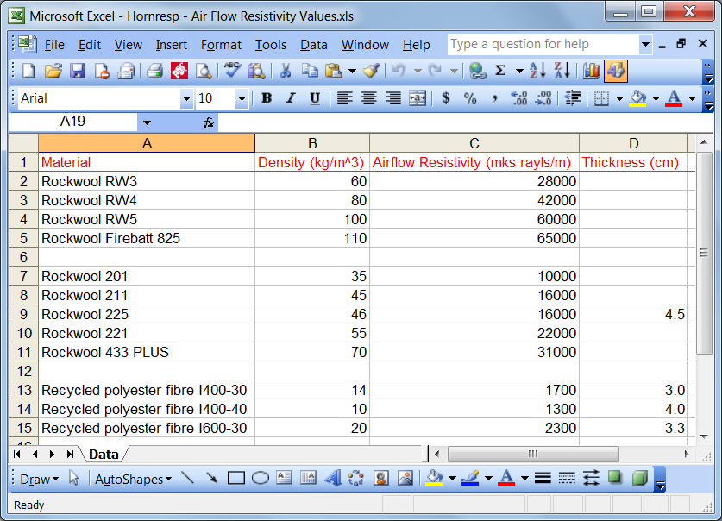Insert WordArt from the Draw toolbar

(x=332, y=478)
